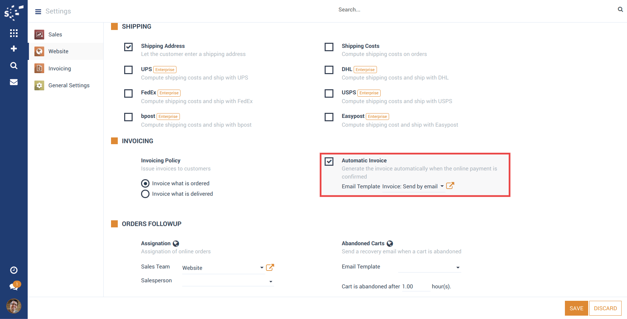Expand the Sales Team dropdown
This screenshot has width=627, height=319.
(x=262, y=268)
